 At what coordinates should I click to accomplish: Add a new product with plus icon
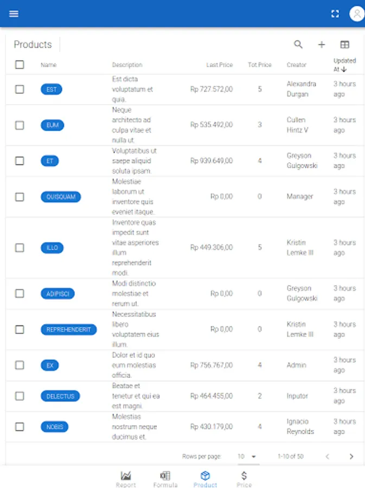(322, 44)
